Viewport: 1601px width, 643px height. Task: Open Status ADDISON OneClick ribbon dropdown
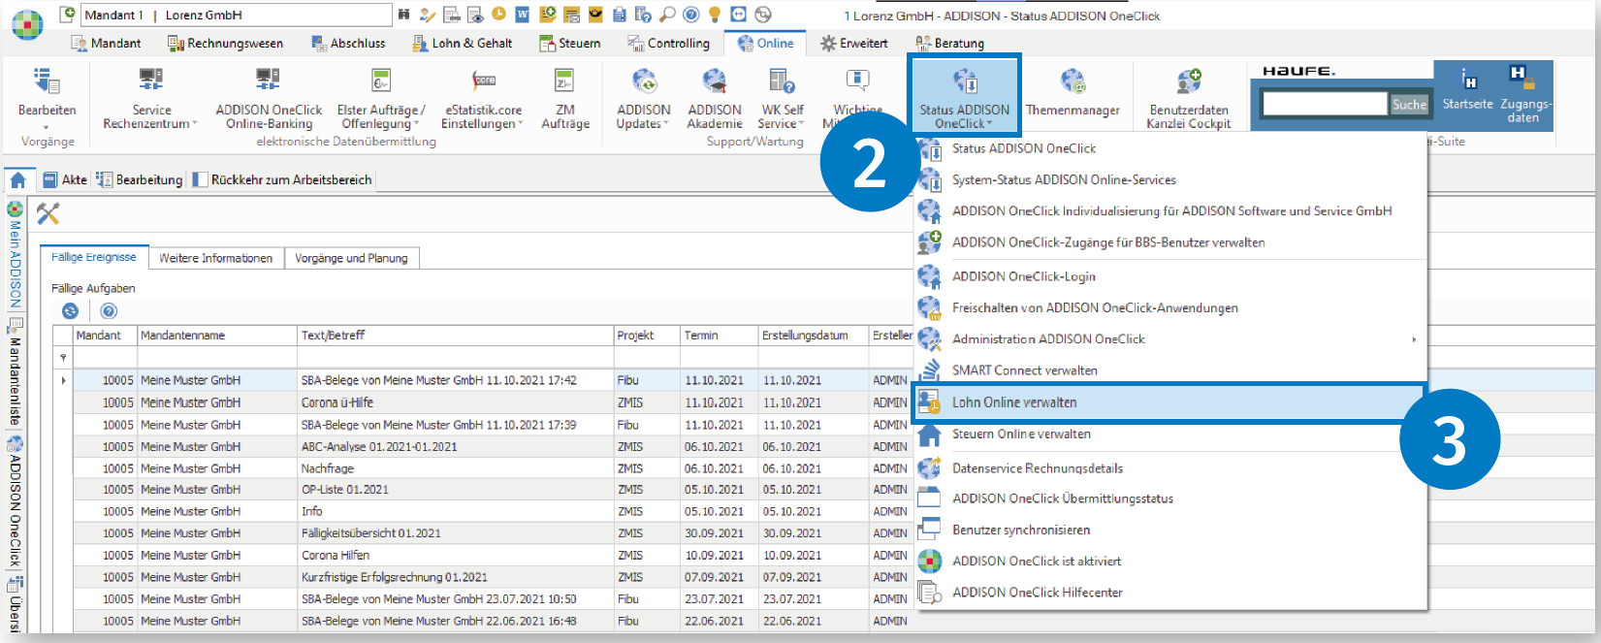[964, 95]
